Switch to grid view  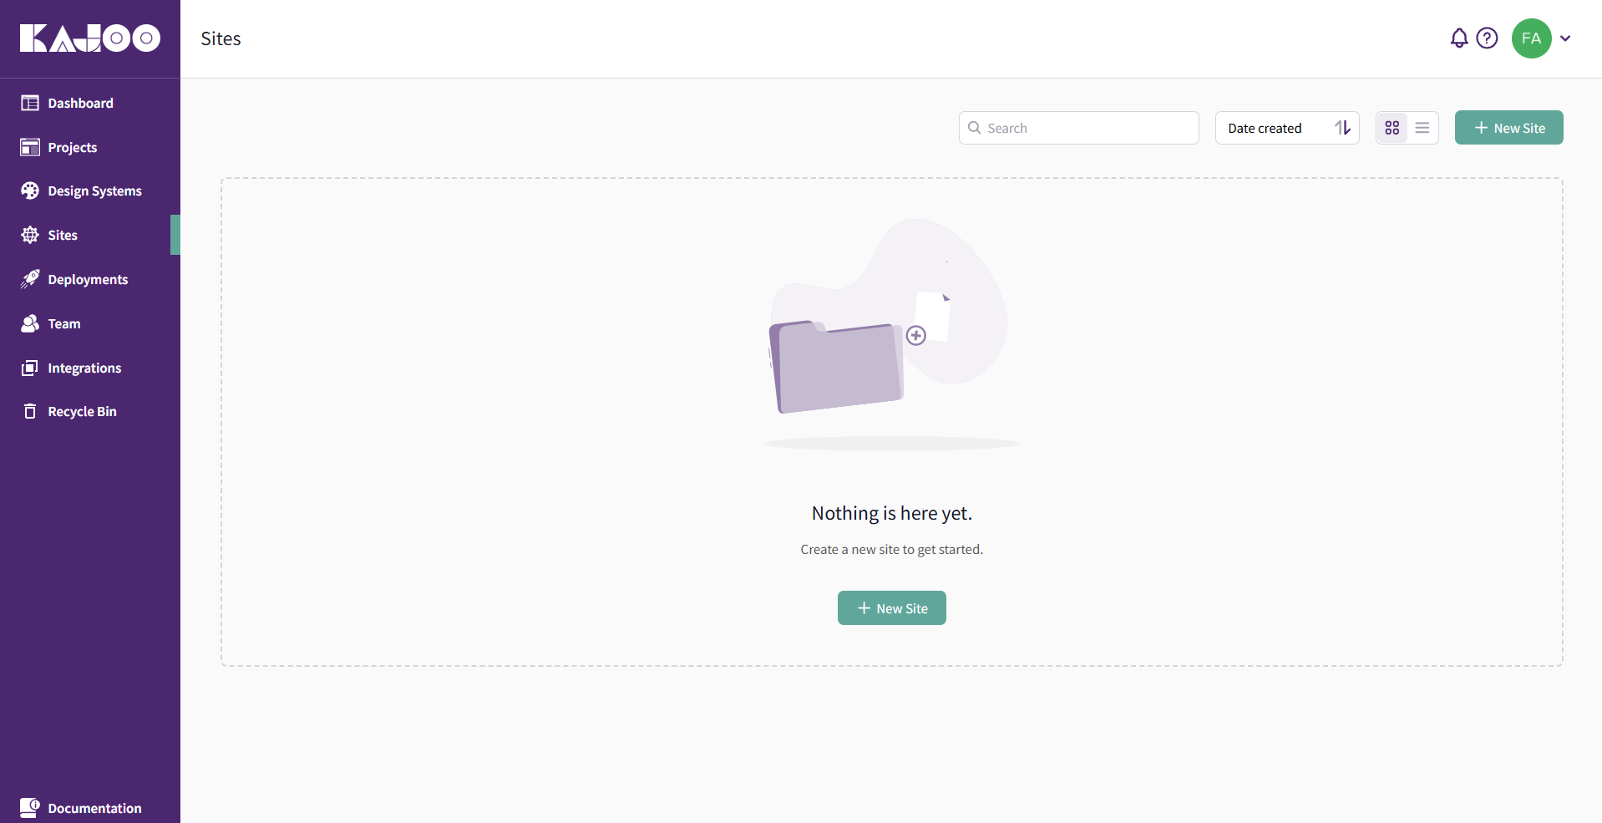point(1392,128)
